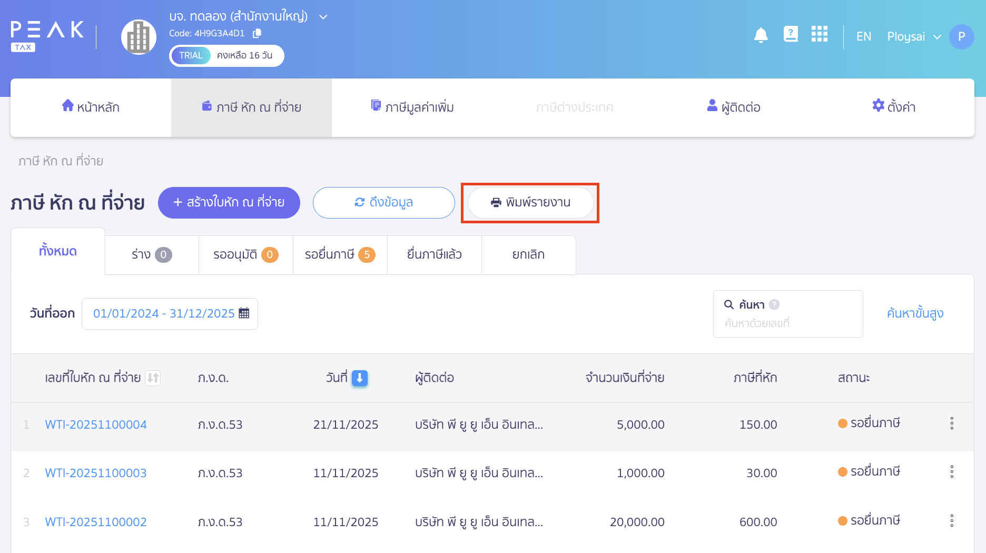Click the search help question mark icon

[774, 304]
